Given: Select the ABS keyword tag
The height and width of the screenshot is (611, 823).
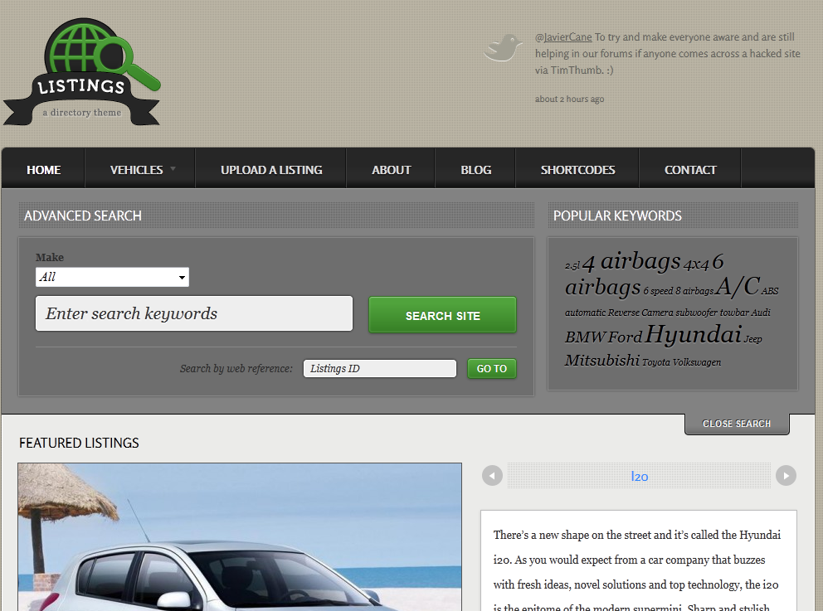Looking at the screenshot, I should click(770, 291).
